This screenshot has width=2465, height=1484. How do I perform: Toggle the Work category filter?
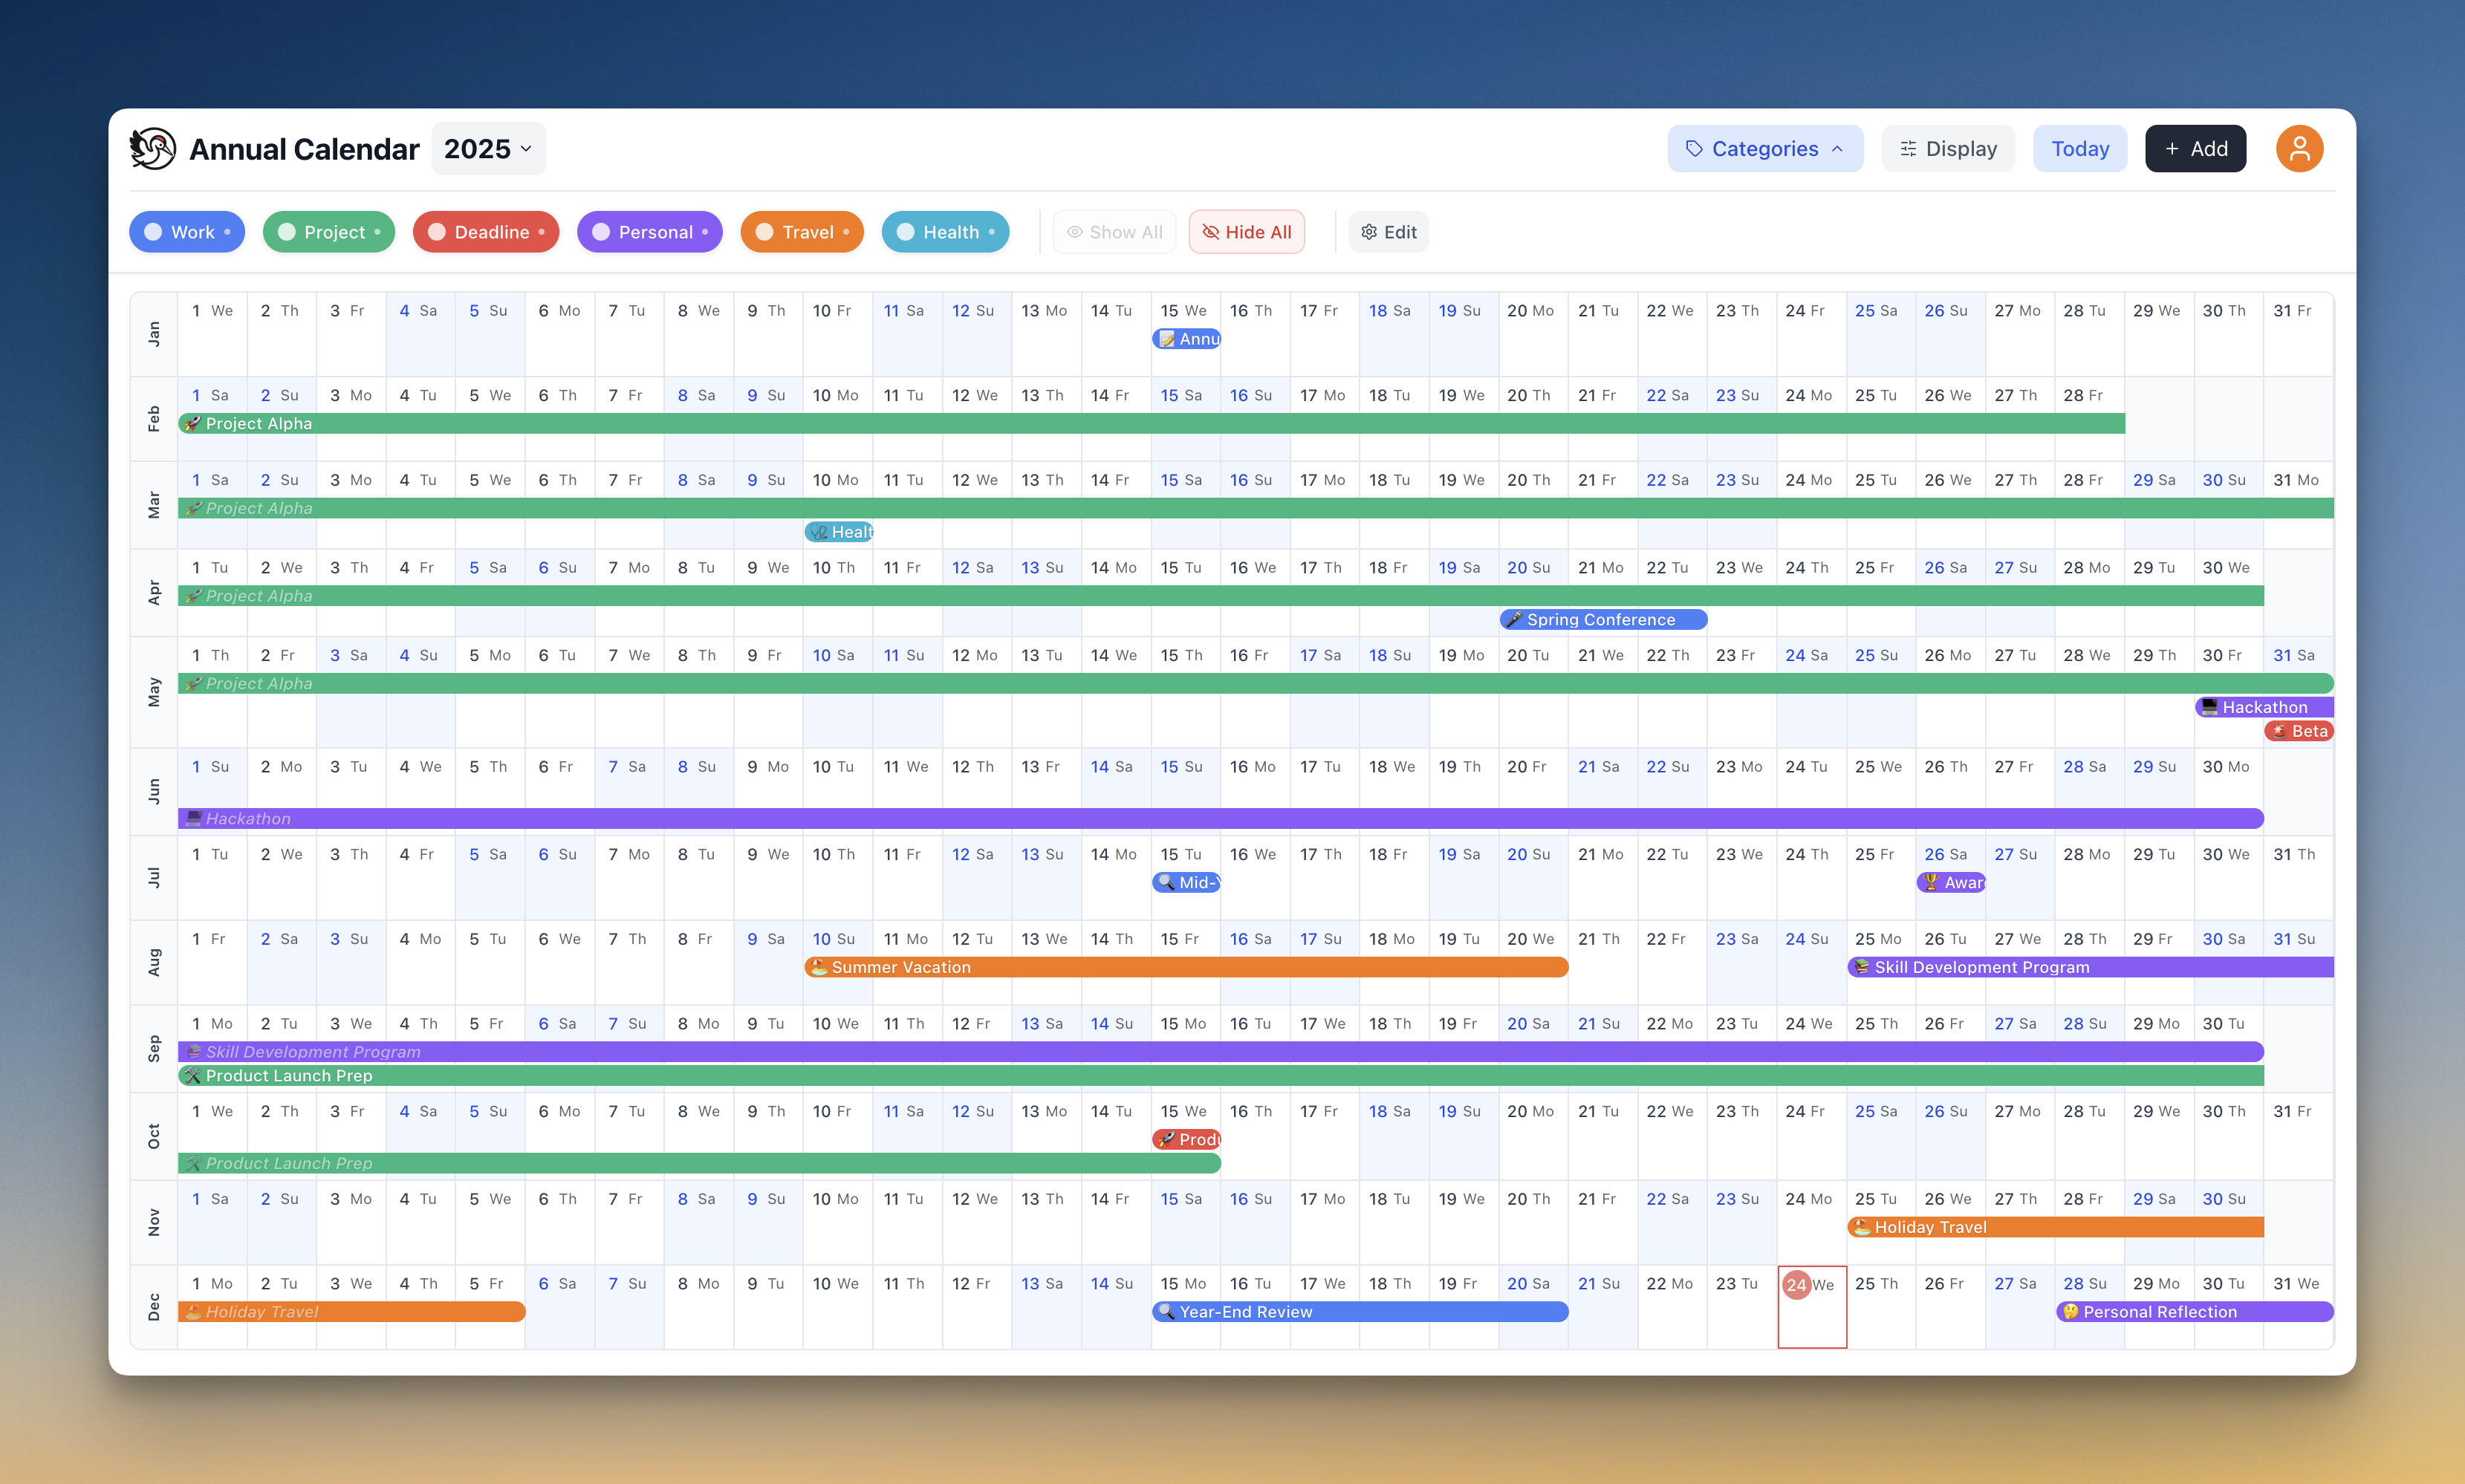click(187, 232)
